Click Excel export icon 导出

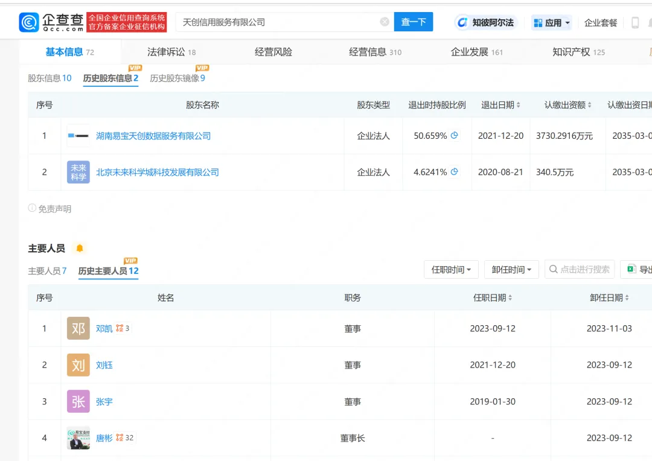632,270
